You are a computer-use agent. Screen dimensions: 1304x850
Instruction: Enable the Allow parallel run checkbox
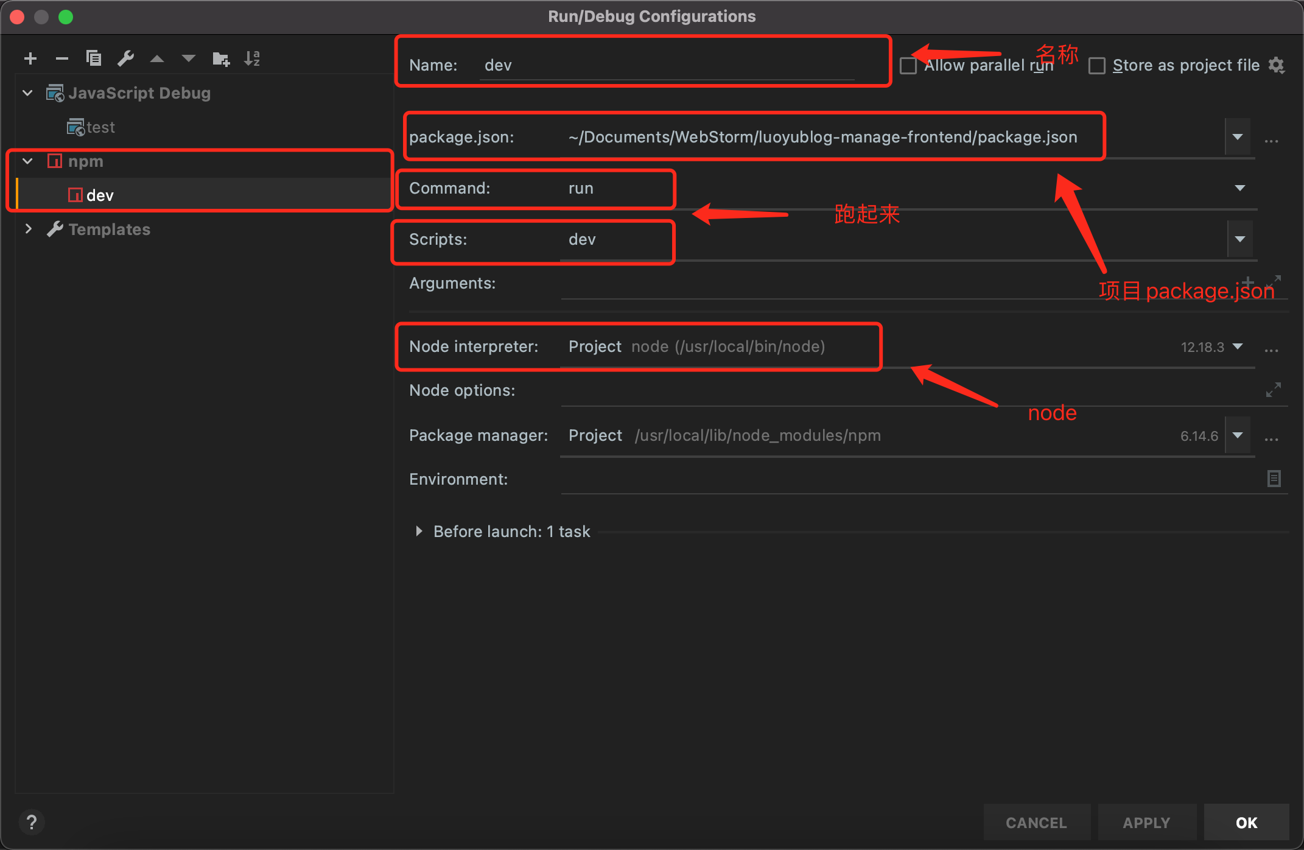click(908, 65)
